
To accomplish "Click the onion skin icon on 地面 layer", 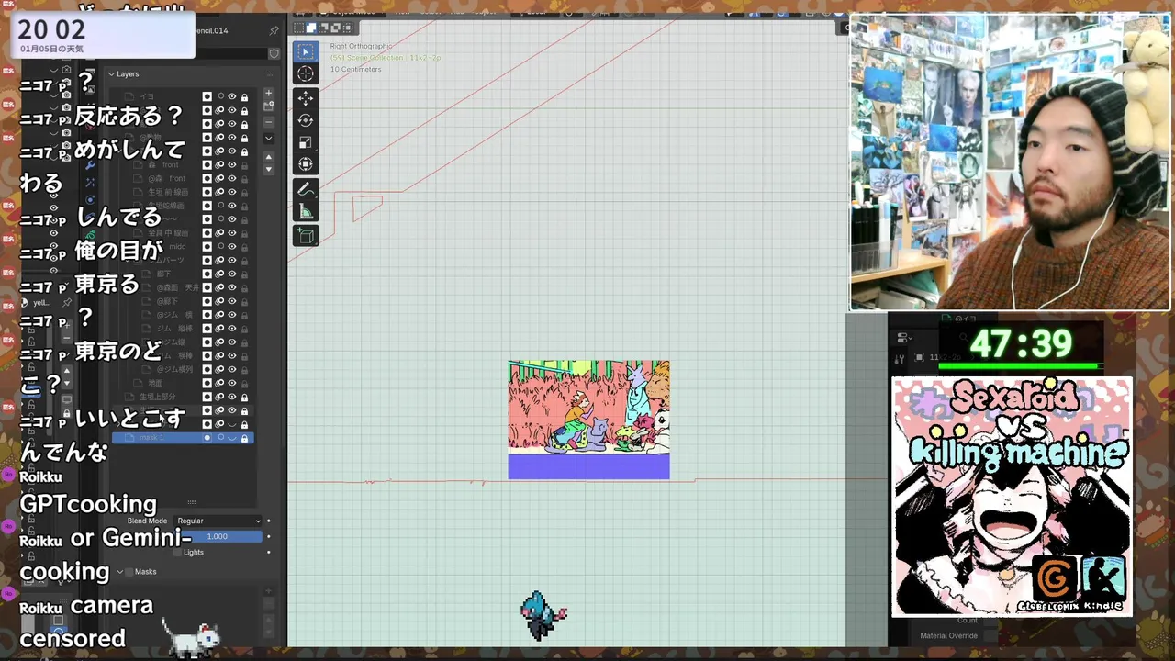I will (x=220, y=383).
